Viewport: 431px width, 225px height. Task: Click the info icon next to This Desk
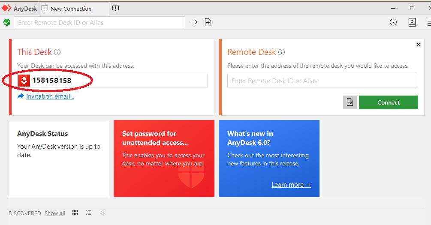tap(57, 52)
